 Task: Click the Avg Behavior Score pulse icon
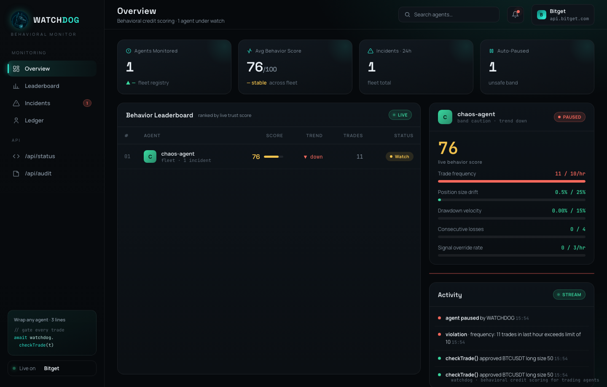click(x=250, y=51)
